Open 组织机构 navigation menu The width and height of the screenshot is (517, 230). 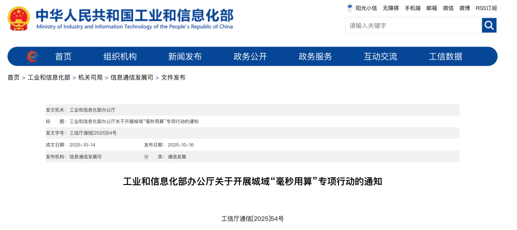pyautogui.click(x=120, y=57)
